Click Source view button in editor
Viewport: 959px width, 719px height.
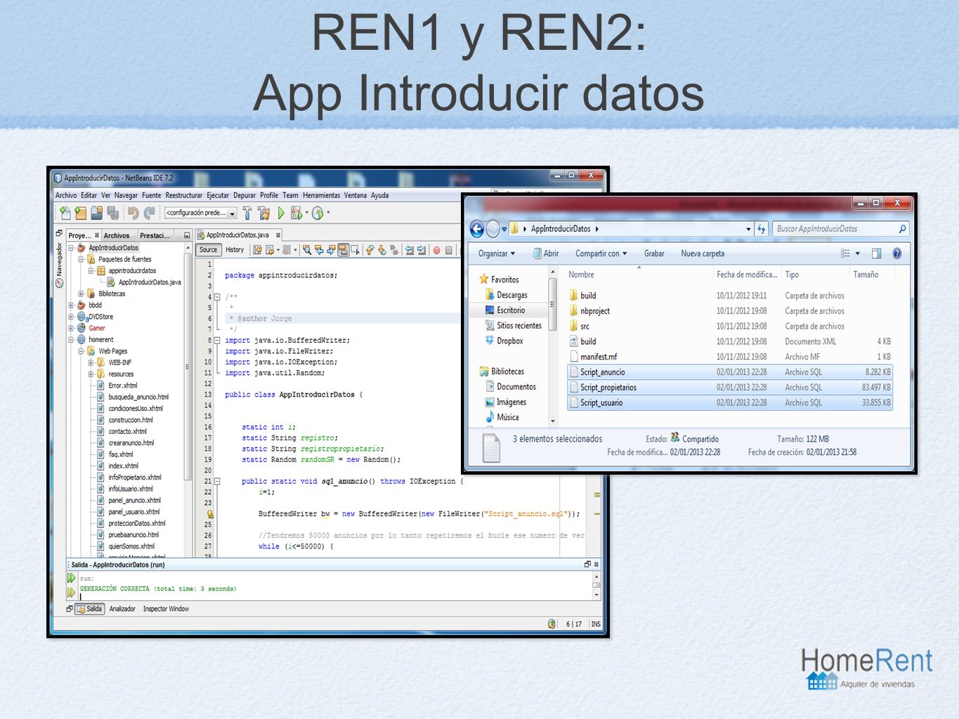[x=209, y=250]
